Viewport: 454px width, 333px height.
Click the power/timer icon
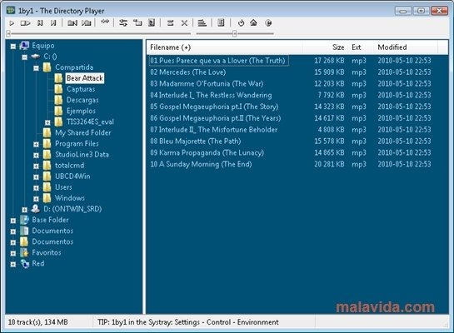pyautogui.click(x=241, y=22)
